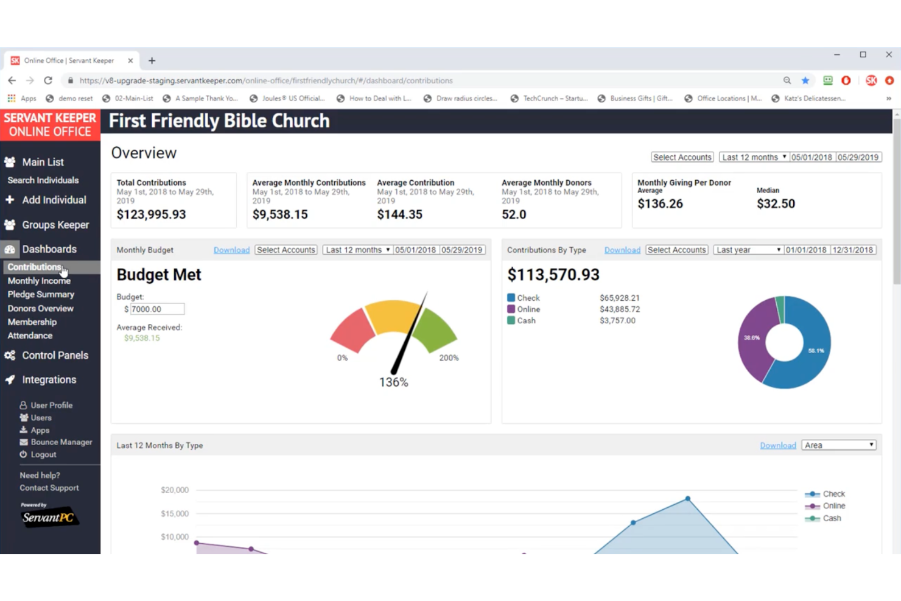Click the Control Panels gears icon
This screenshot has width=901, height=601.
[x=9, y=355]
